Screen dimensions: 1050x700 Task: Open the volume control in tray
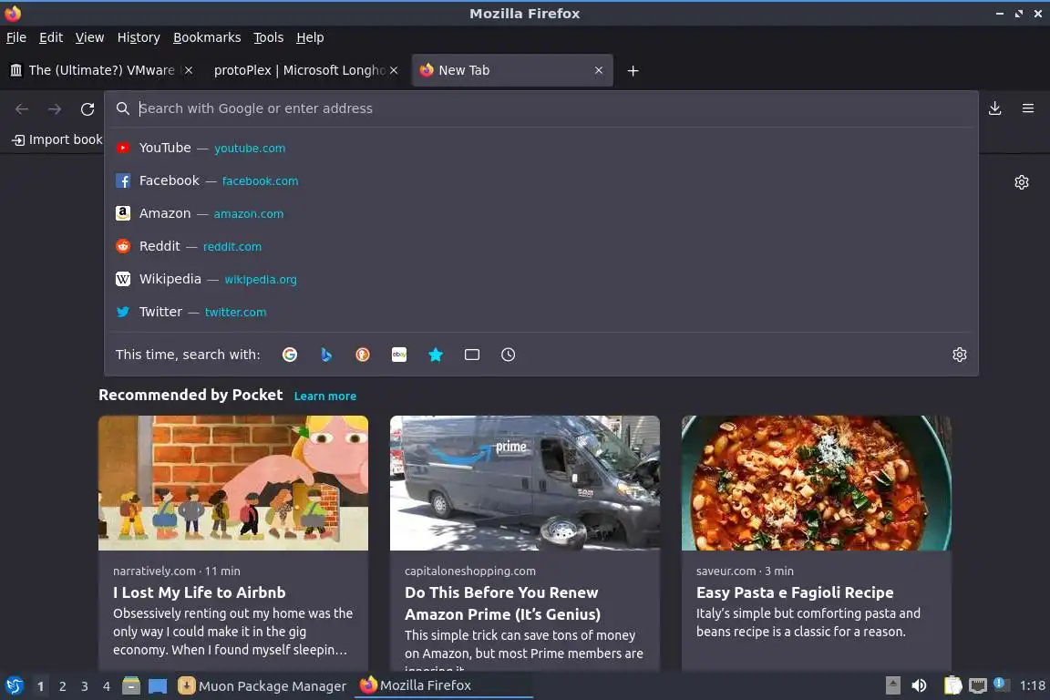919,685
